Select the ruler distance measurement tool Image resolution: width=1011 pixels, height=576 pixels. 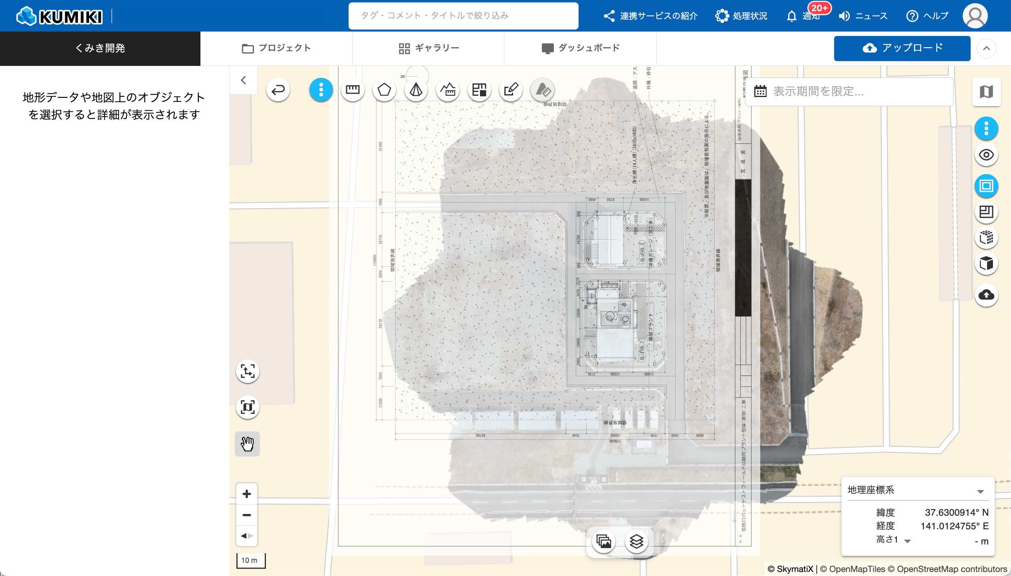pyautogui.click(x=353, y=90)
